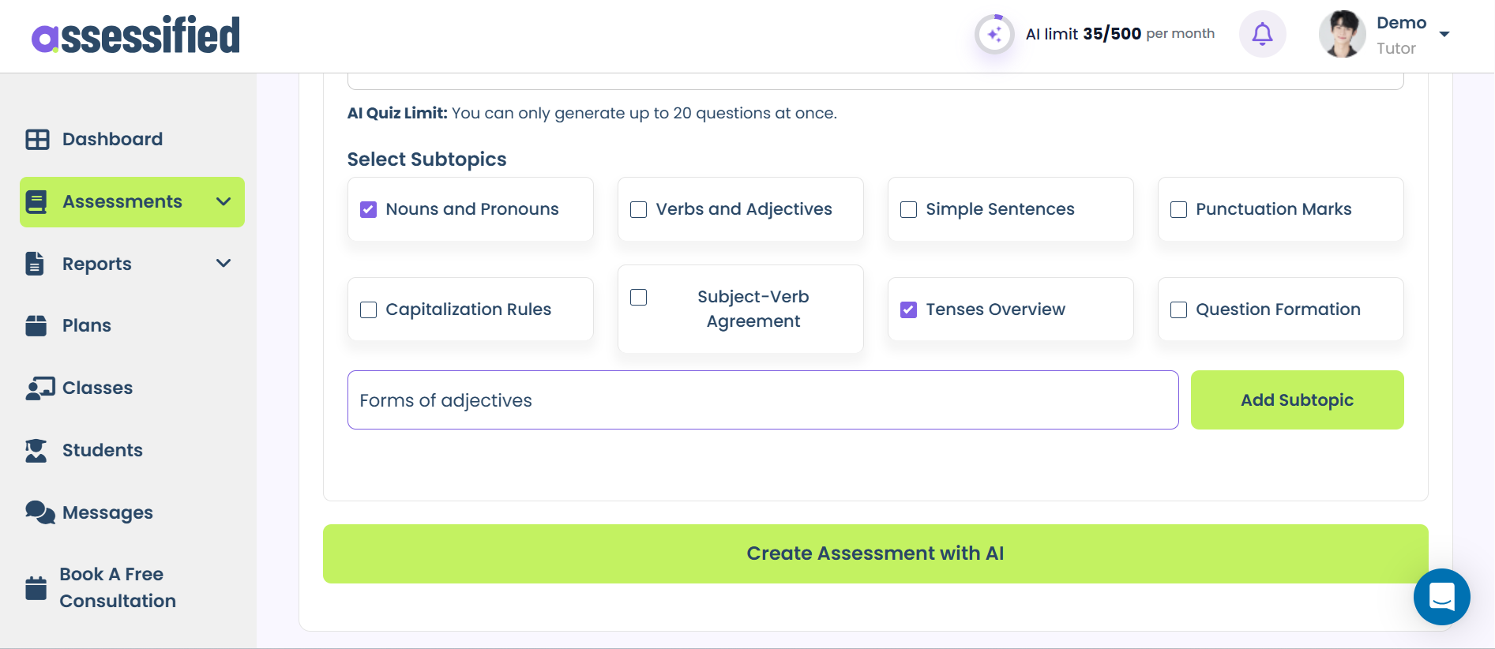Uncheck the Nouns and Pronouns checkbox
Viewport: 1495px width, 649px height.
click(x=368, y=209)
